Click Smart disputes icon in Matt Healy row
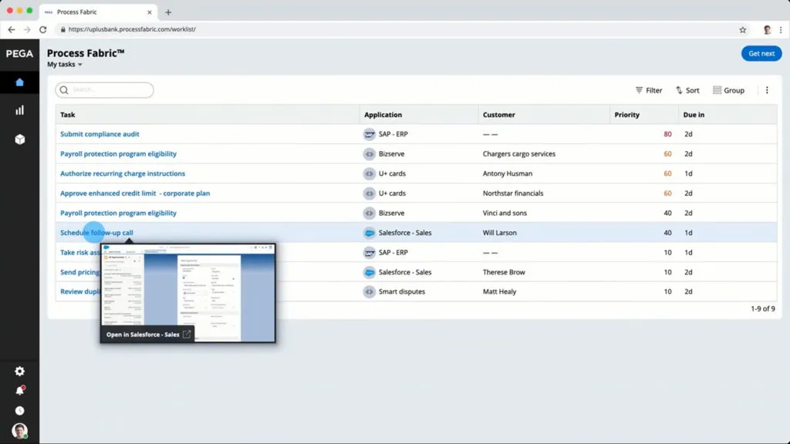Screen dimensions: 790x444 coord(370,292)
